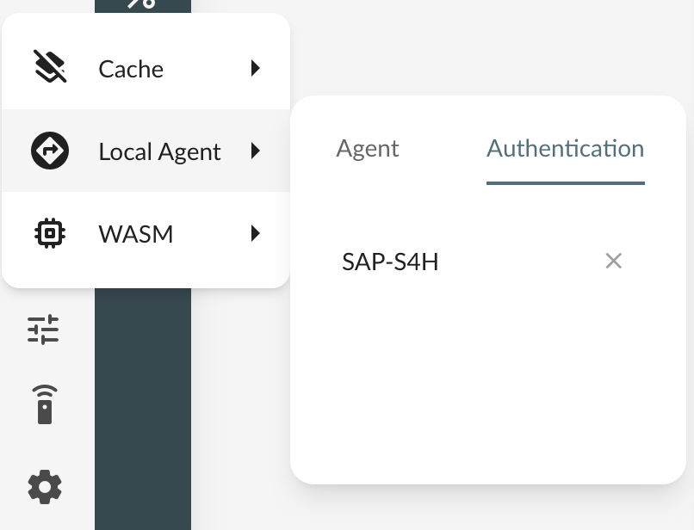Click the Local Agent redirect arrow icon

[x=49, y=151]
